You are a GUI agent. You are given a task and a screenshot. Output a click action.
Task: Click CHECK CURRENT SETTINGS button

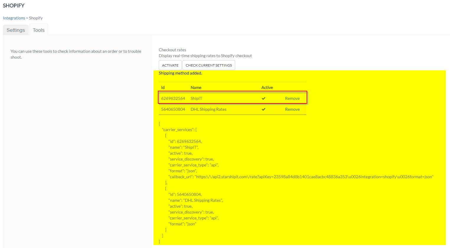coord(209,65)
